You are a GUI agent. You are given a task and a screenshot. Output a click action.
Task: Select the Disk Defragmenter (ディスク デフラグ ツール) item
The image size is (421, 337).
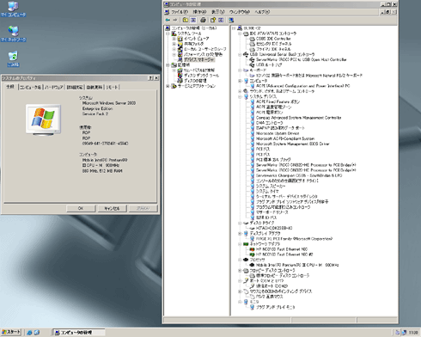point(201,76)
